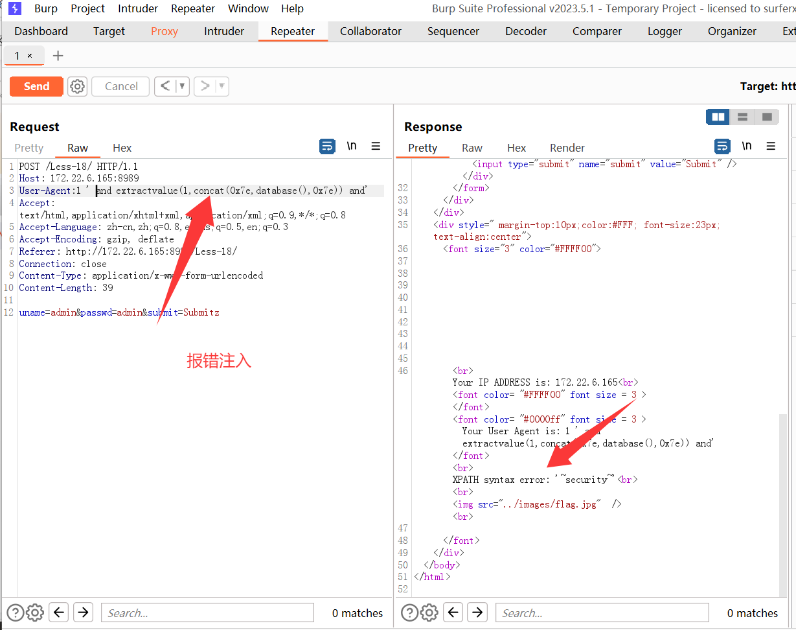Open forward history dropdown arrow
796x630 pixels.
(222, 86)
